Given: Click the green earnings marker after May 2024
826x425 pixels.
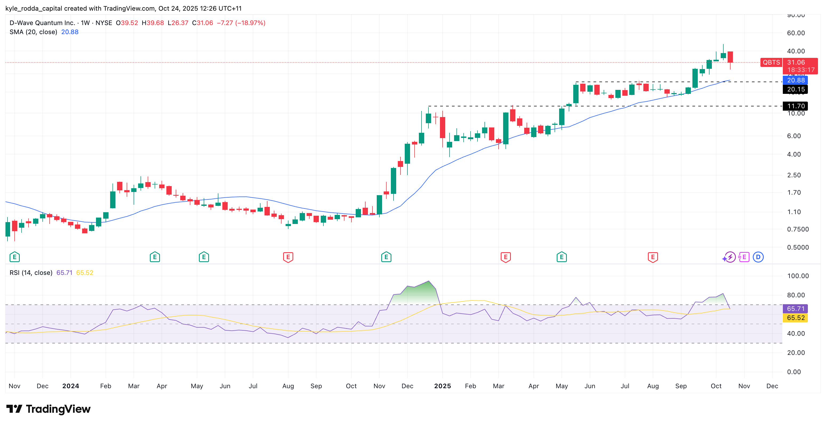Looking at the screenshot, I should coord(204,257).
